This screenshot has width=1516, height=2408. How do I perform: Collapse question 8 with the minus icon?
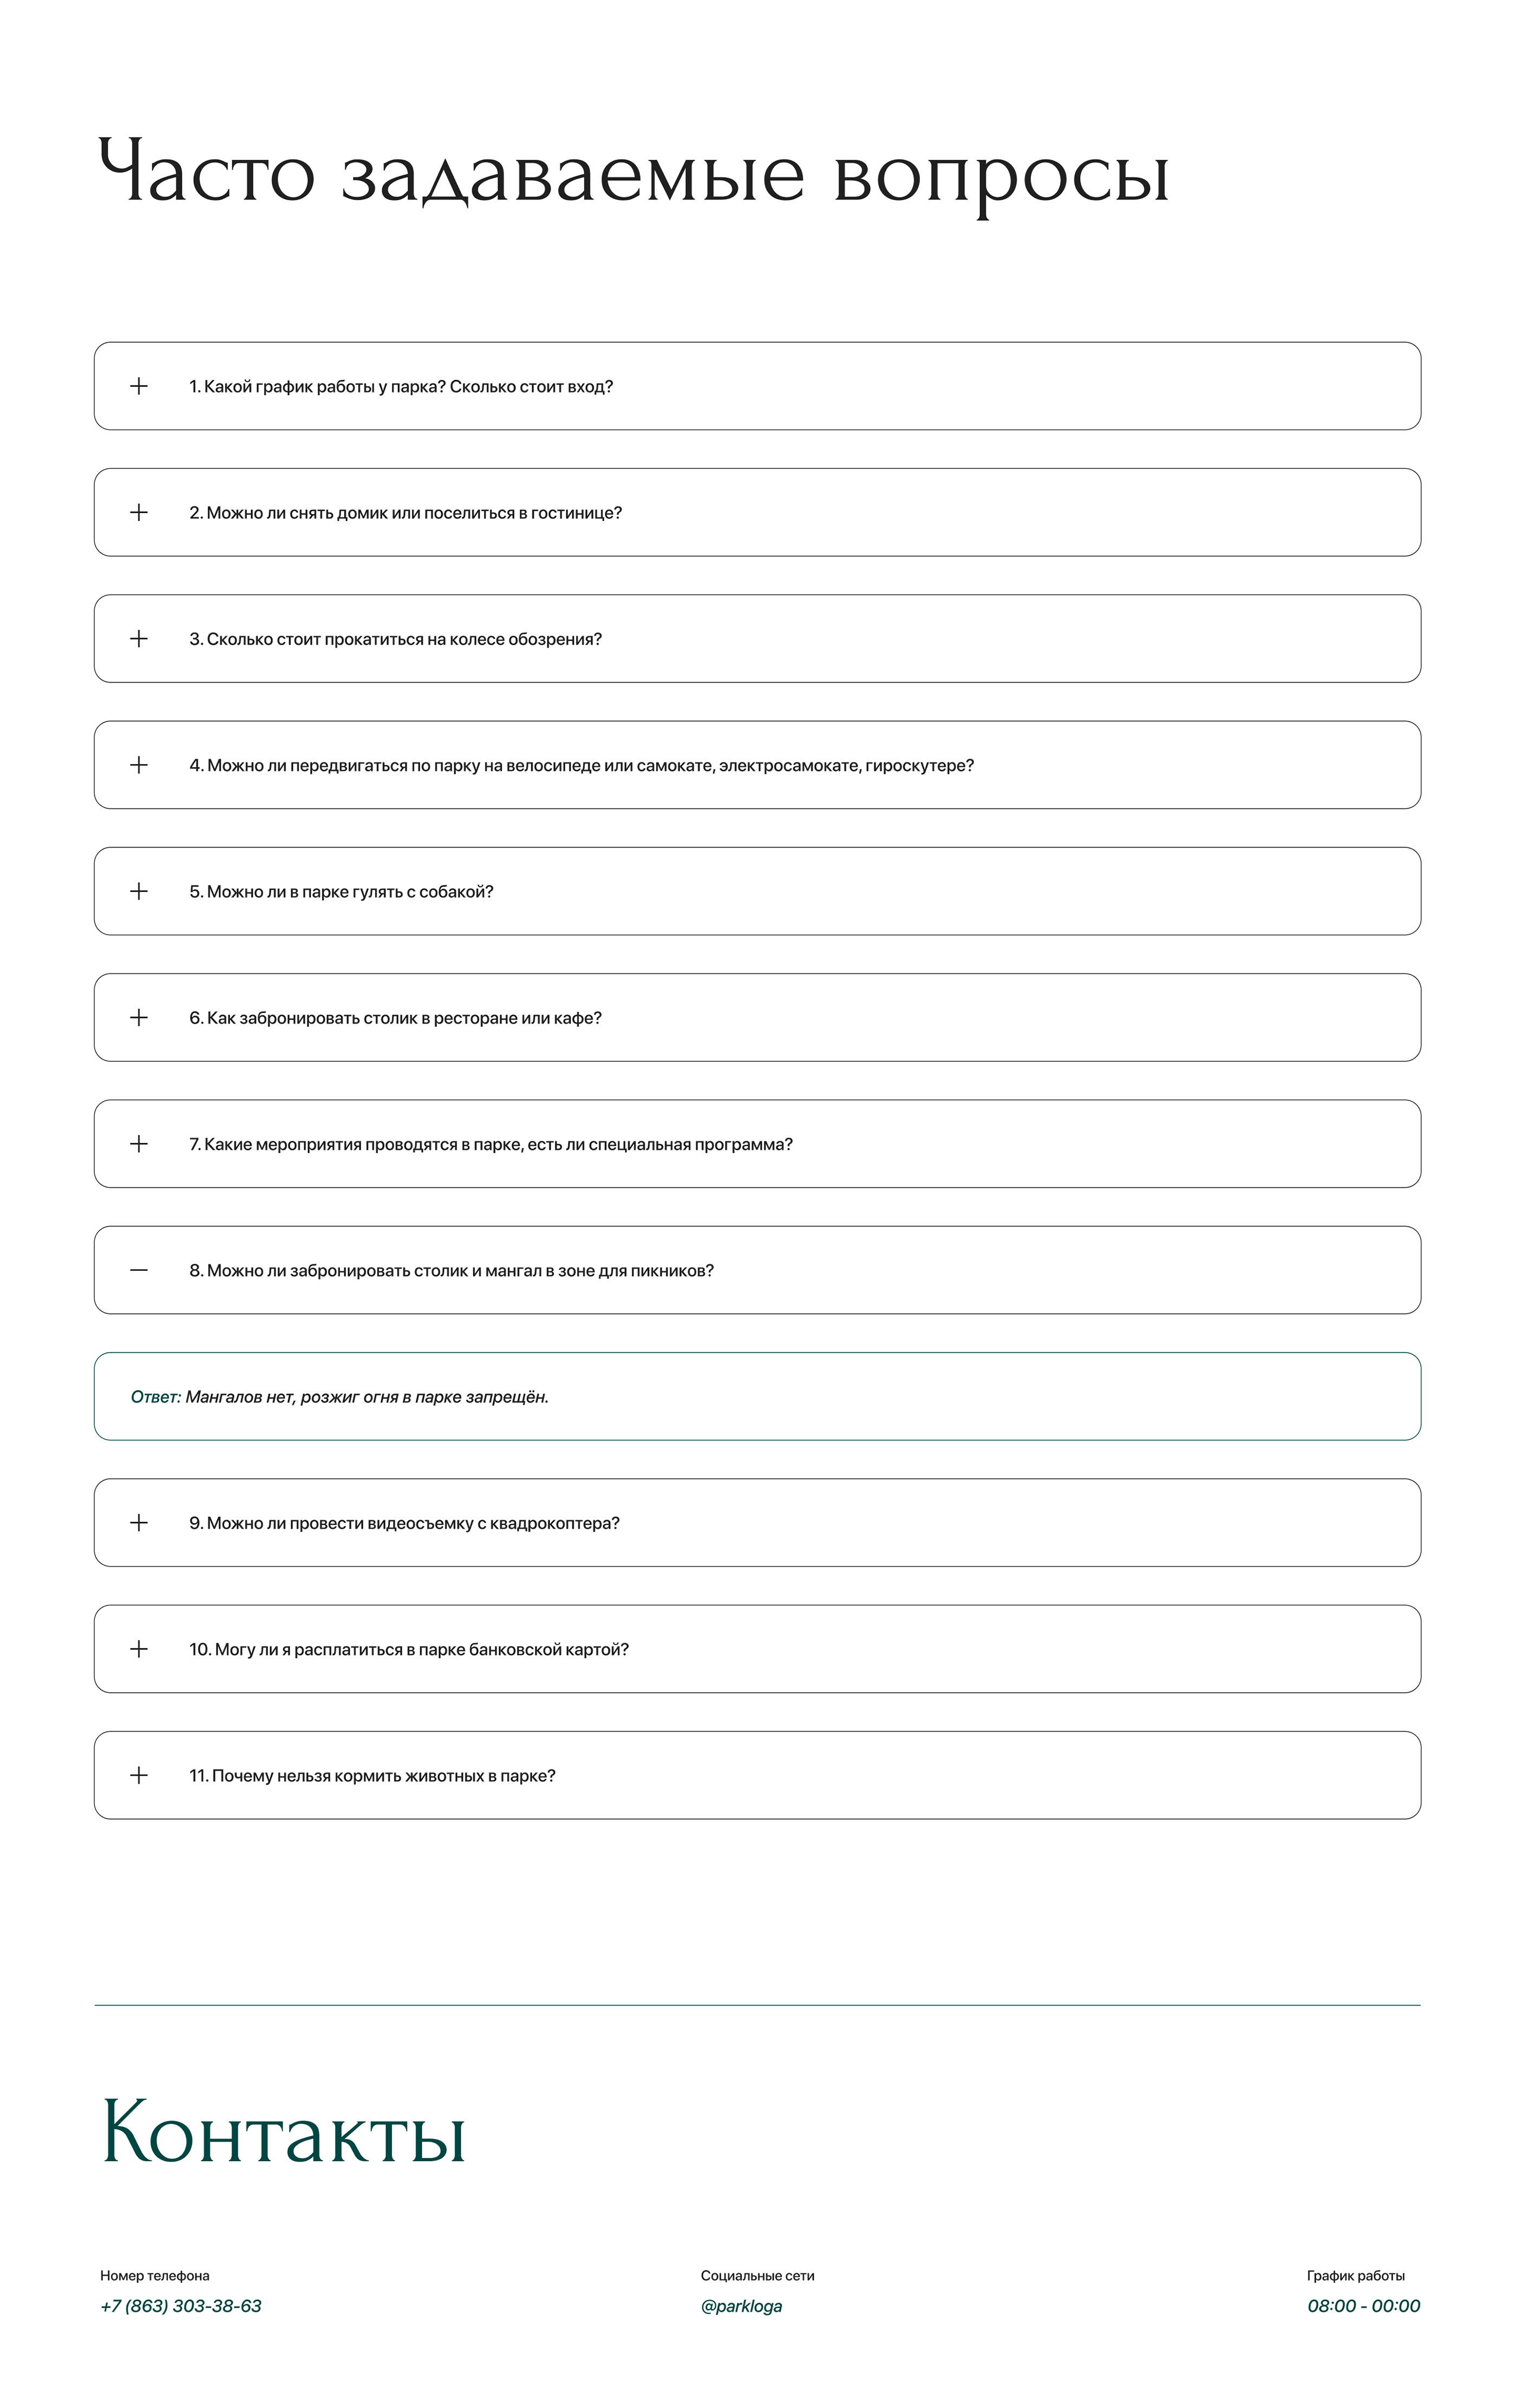point(139,1270)
